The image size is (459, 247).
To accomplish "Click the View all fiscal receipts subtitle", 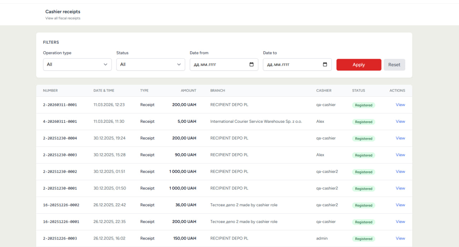I will (63, 18).
